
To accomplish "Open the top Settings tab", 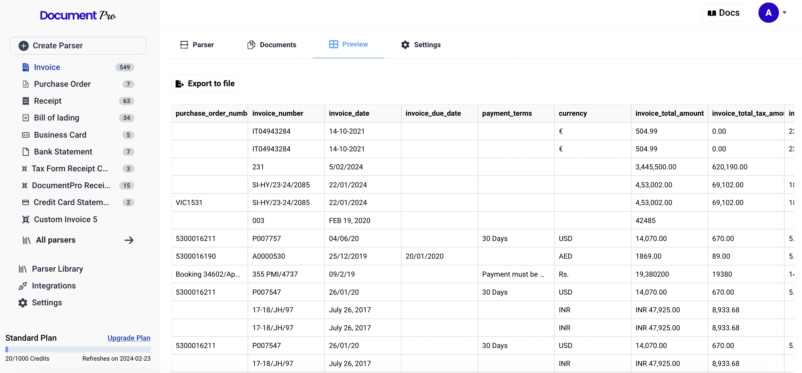I will tap(421, 45).
